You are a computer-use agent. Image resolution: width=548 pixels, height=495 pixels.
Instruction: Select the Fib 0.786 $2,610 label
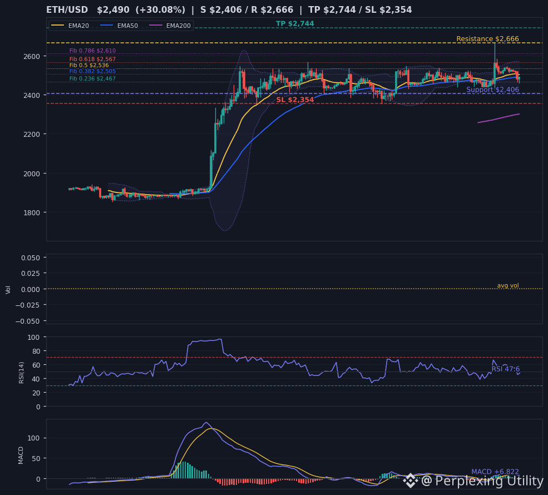tap(92, 51)
